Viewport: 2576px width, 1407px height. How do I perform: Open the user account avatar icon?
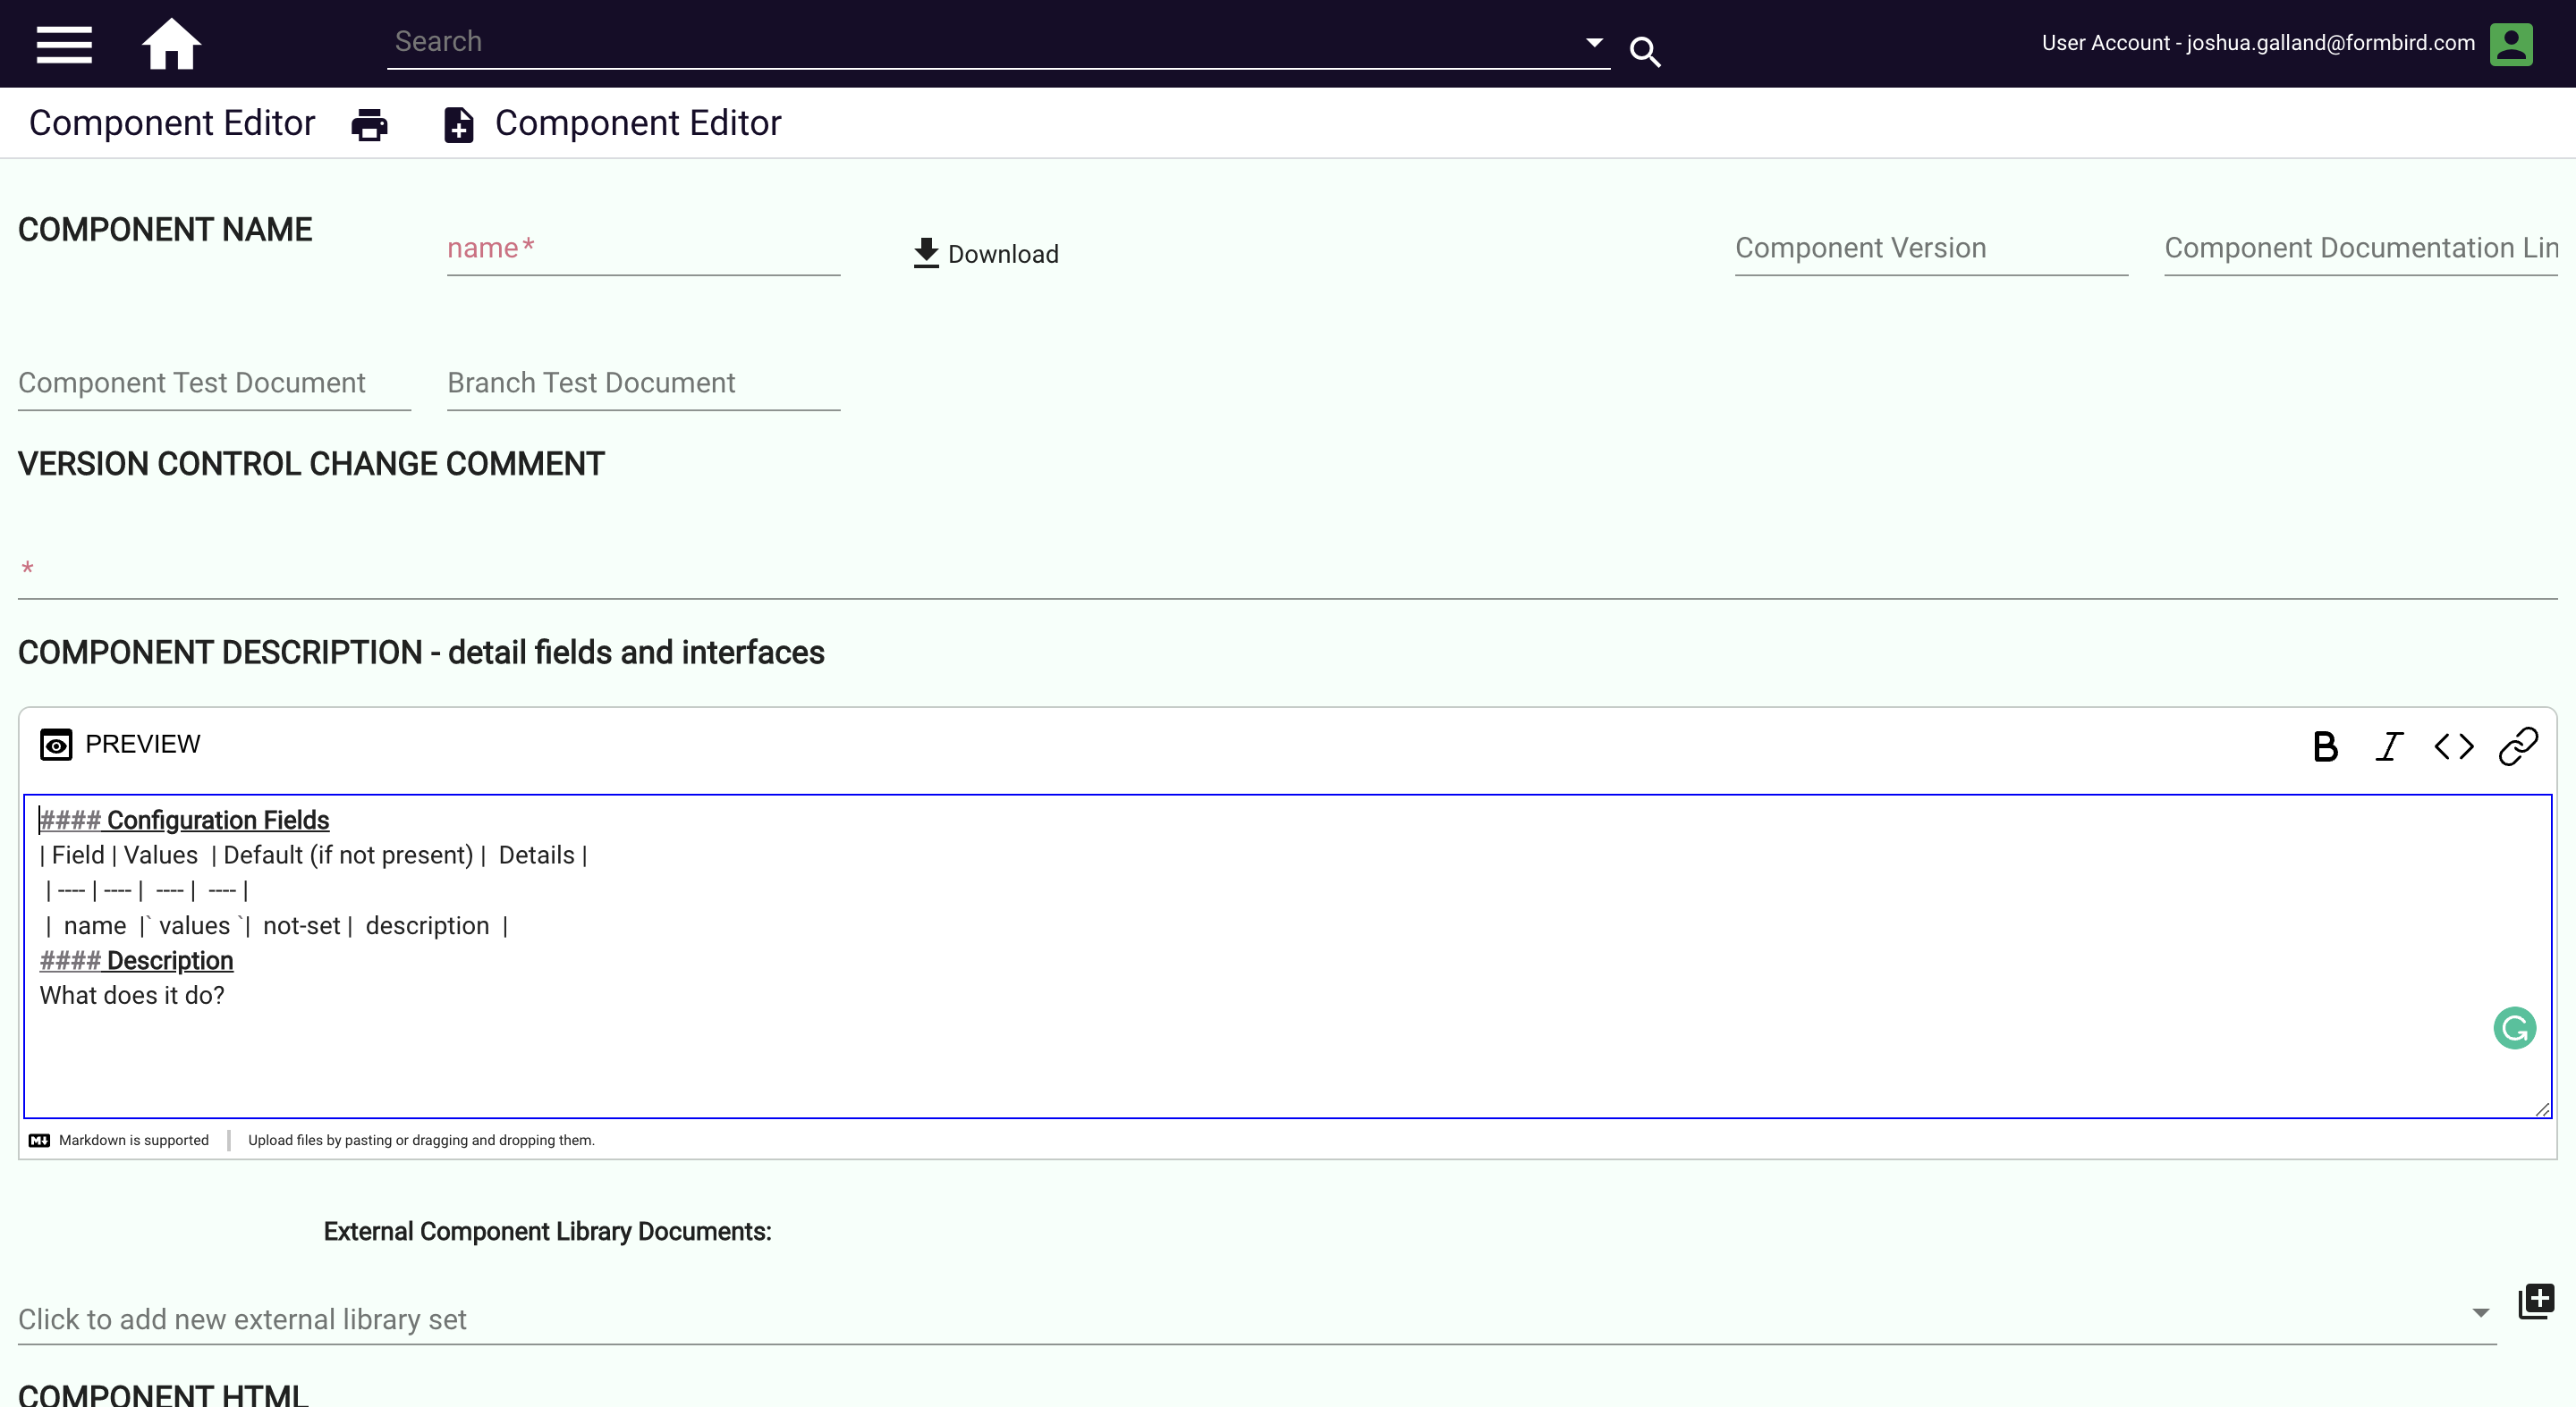coord(2510,44)
